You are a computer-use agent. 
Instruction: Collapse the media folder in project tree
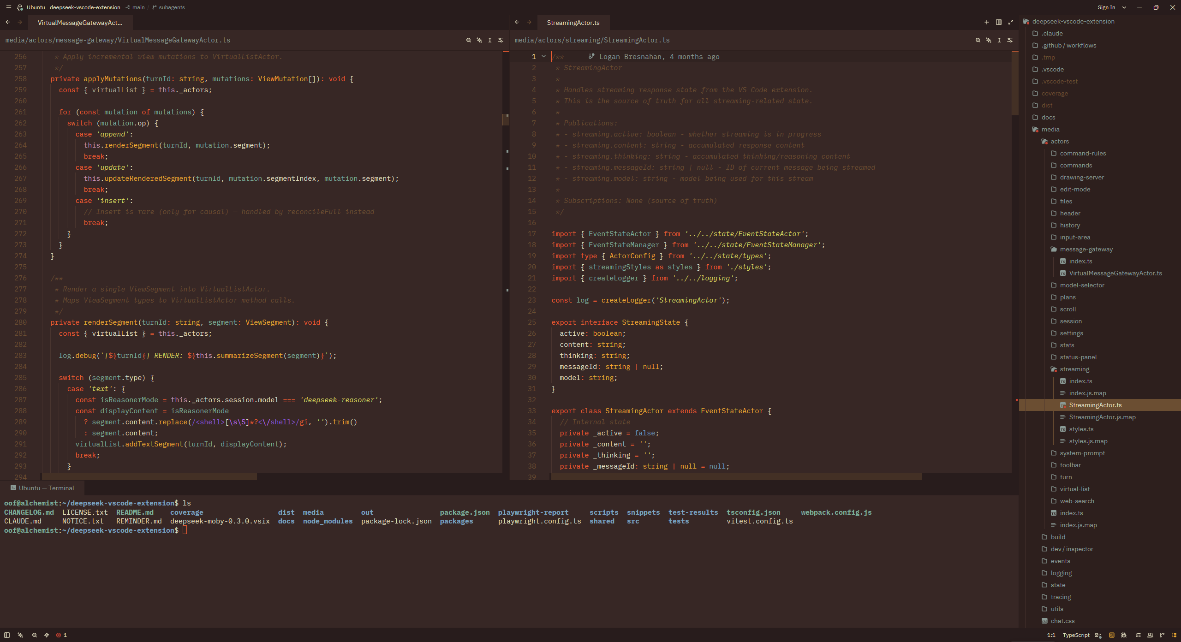pos(1050,129)
